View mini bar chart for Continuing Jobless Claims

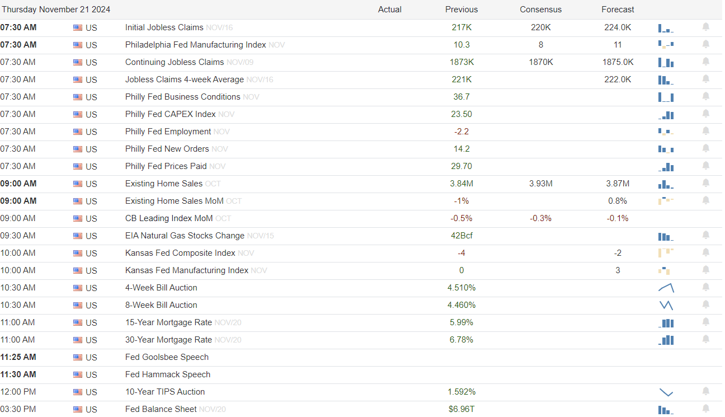click(x=666, y=62)
